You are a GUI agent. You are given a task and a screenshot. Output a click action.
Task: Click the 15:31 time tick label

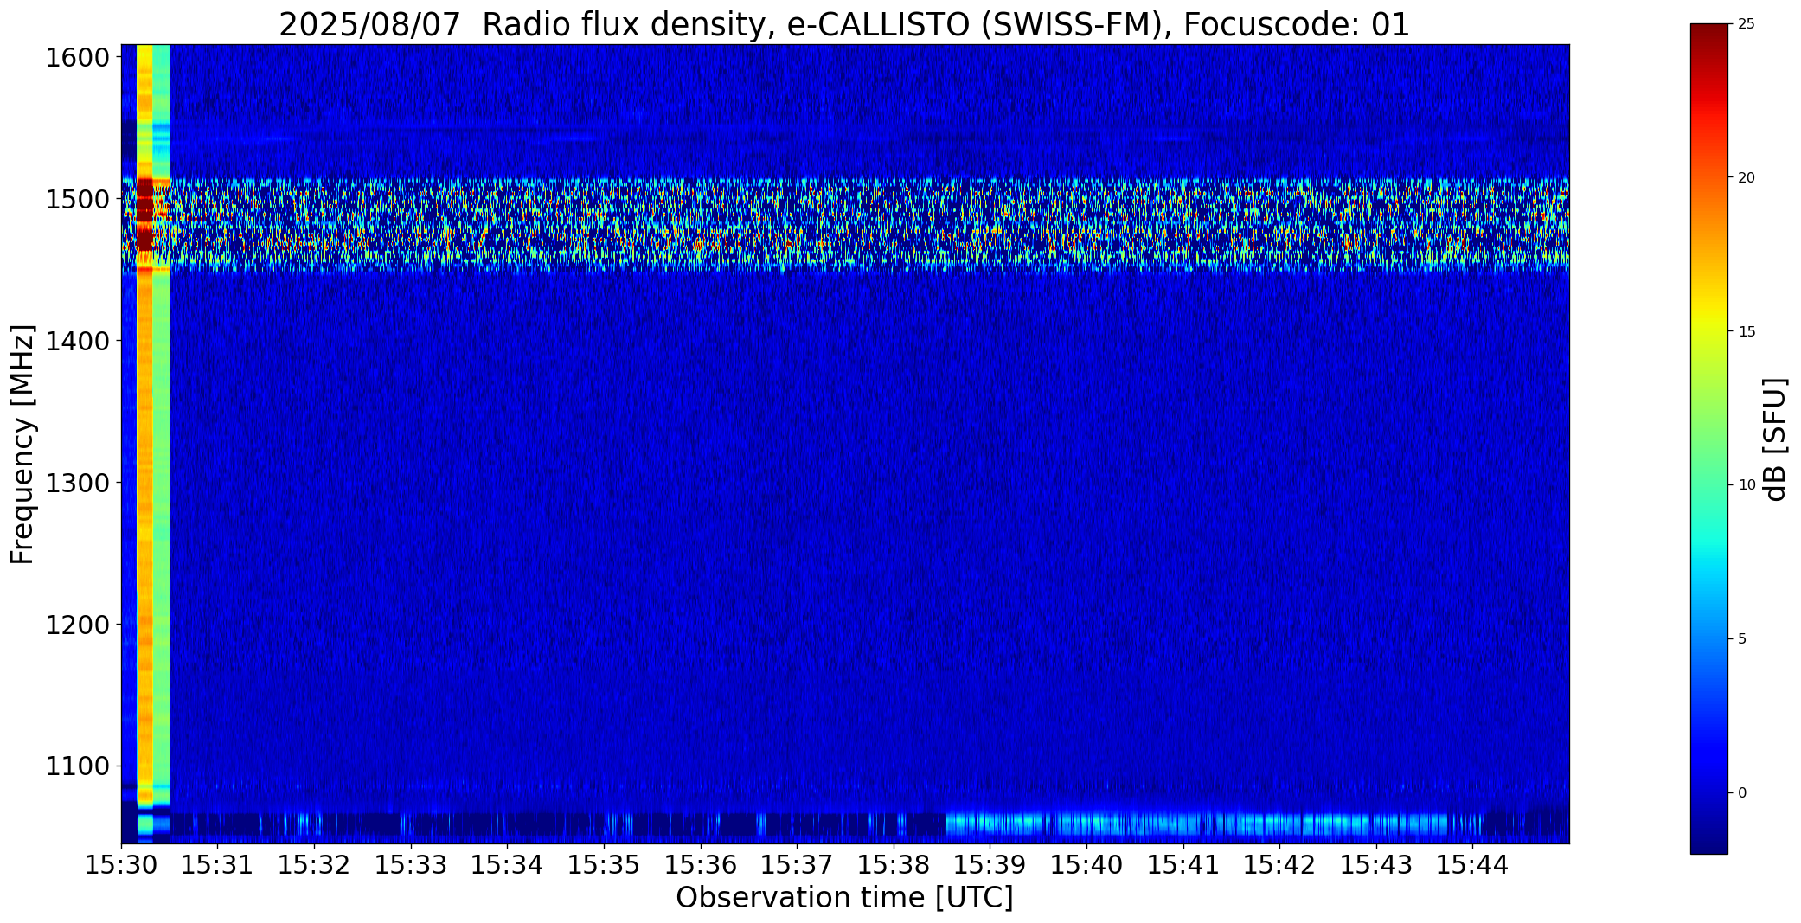pyautogui.click(x=218, y=865)
